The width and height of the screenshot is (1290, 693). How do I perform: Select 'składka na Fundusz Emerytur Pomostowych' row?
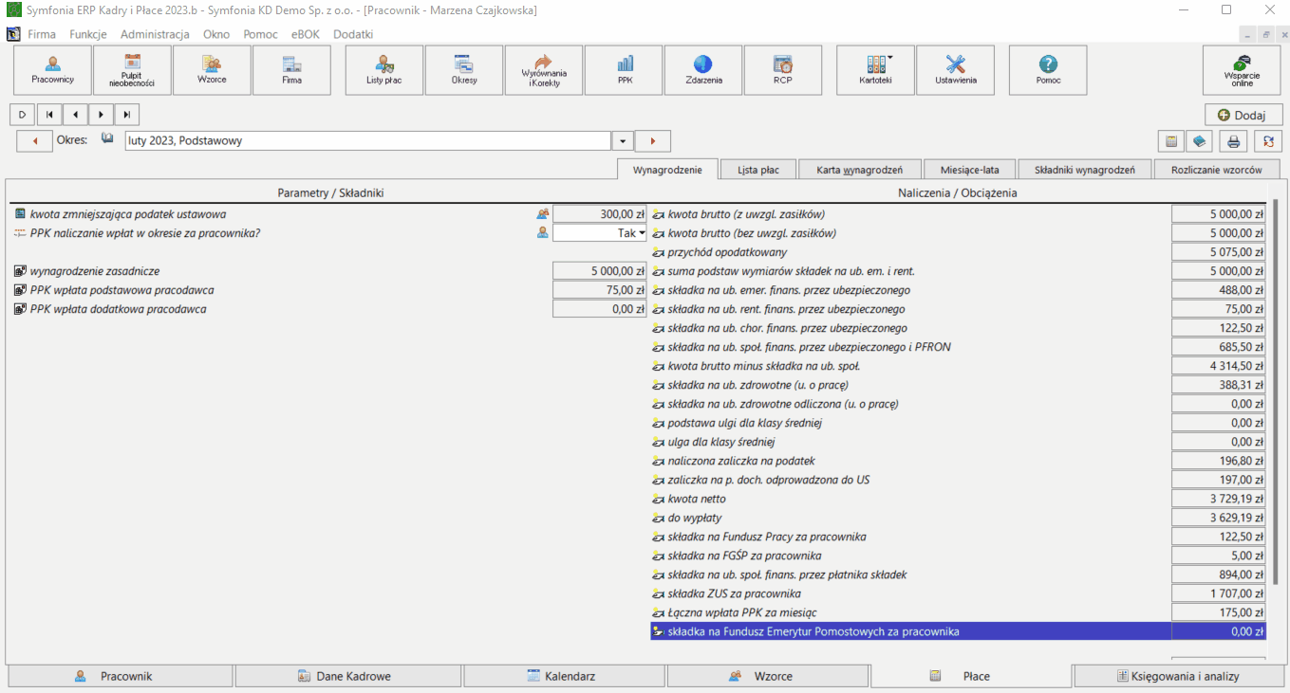coord(958,631)
